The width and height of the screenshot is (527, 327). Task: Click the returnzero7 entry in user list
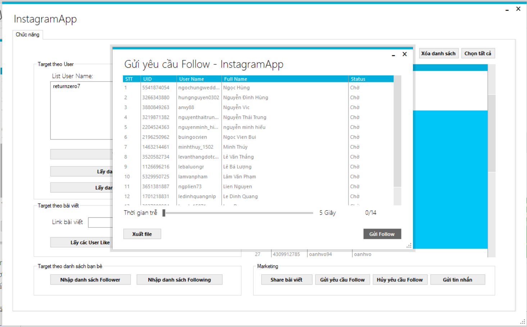coord(67,86)
